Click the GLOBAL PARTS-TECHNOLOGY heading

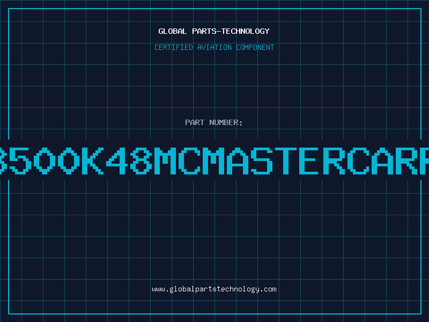pyautogui.click(x=214, y=31)
